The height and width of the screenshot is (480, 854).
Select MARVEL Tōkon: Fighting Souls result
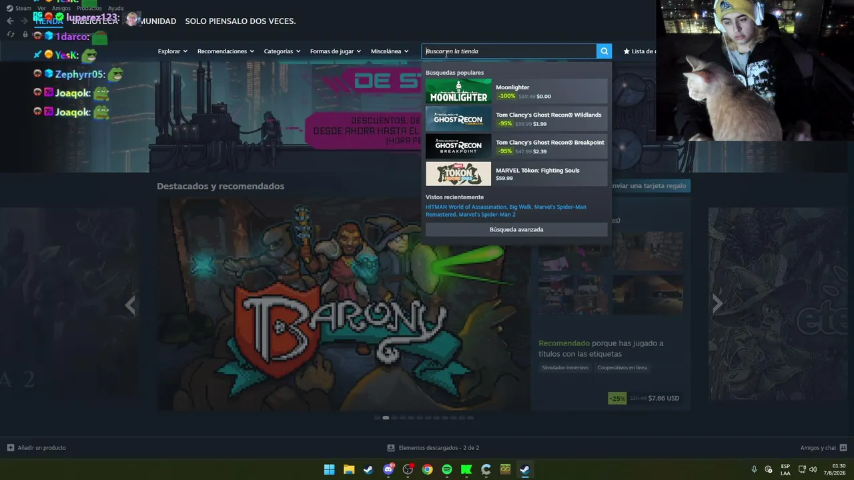[516, 174]
